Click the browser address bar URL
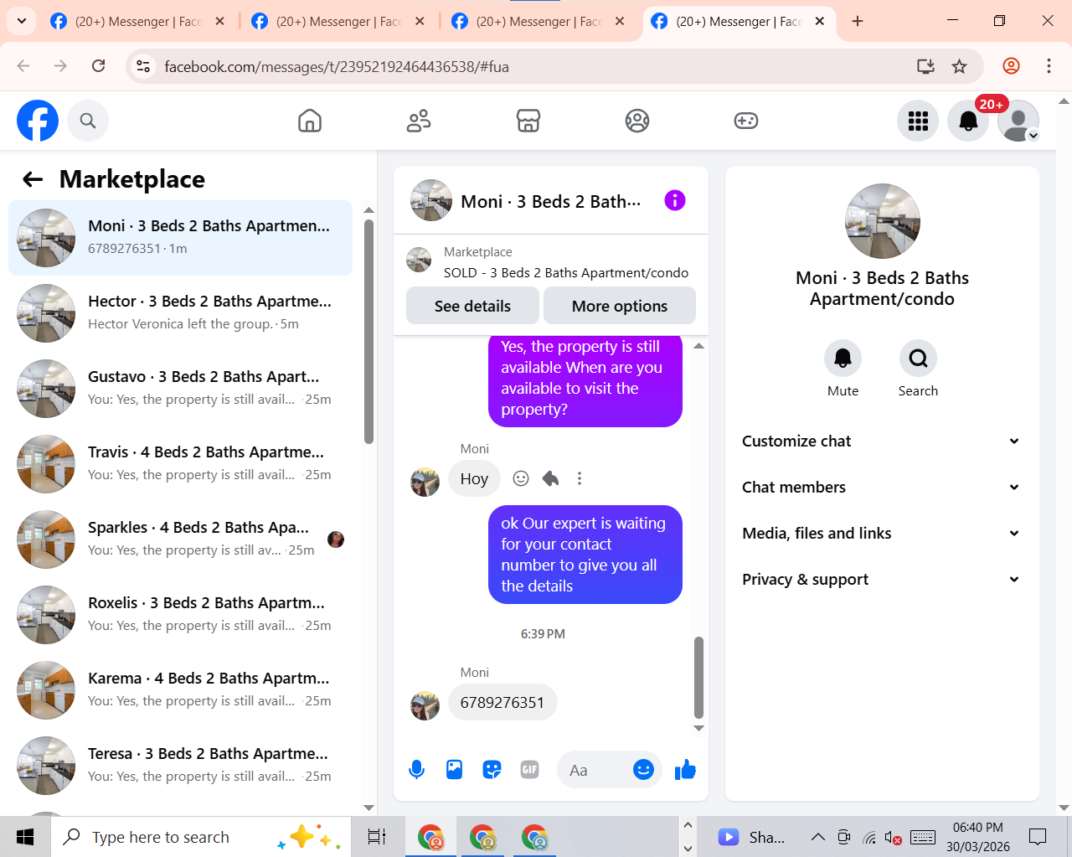The width and height of the screenshot is (1072, 857). coord(337,66)
